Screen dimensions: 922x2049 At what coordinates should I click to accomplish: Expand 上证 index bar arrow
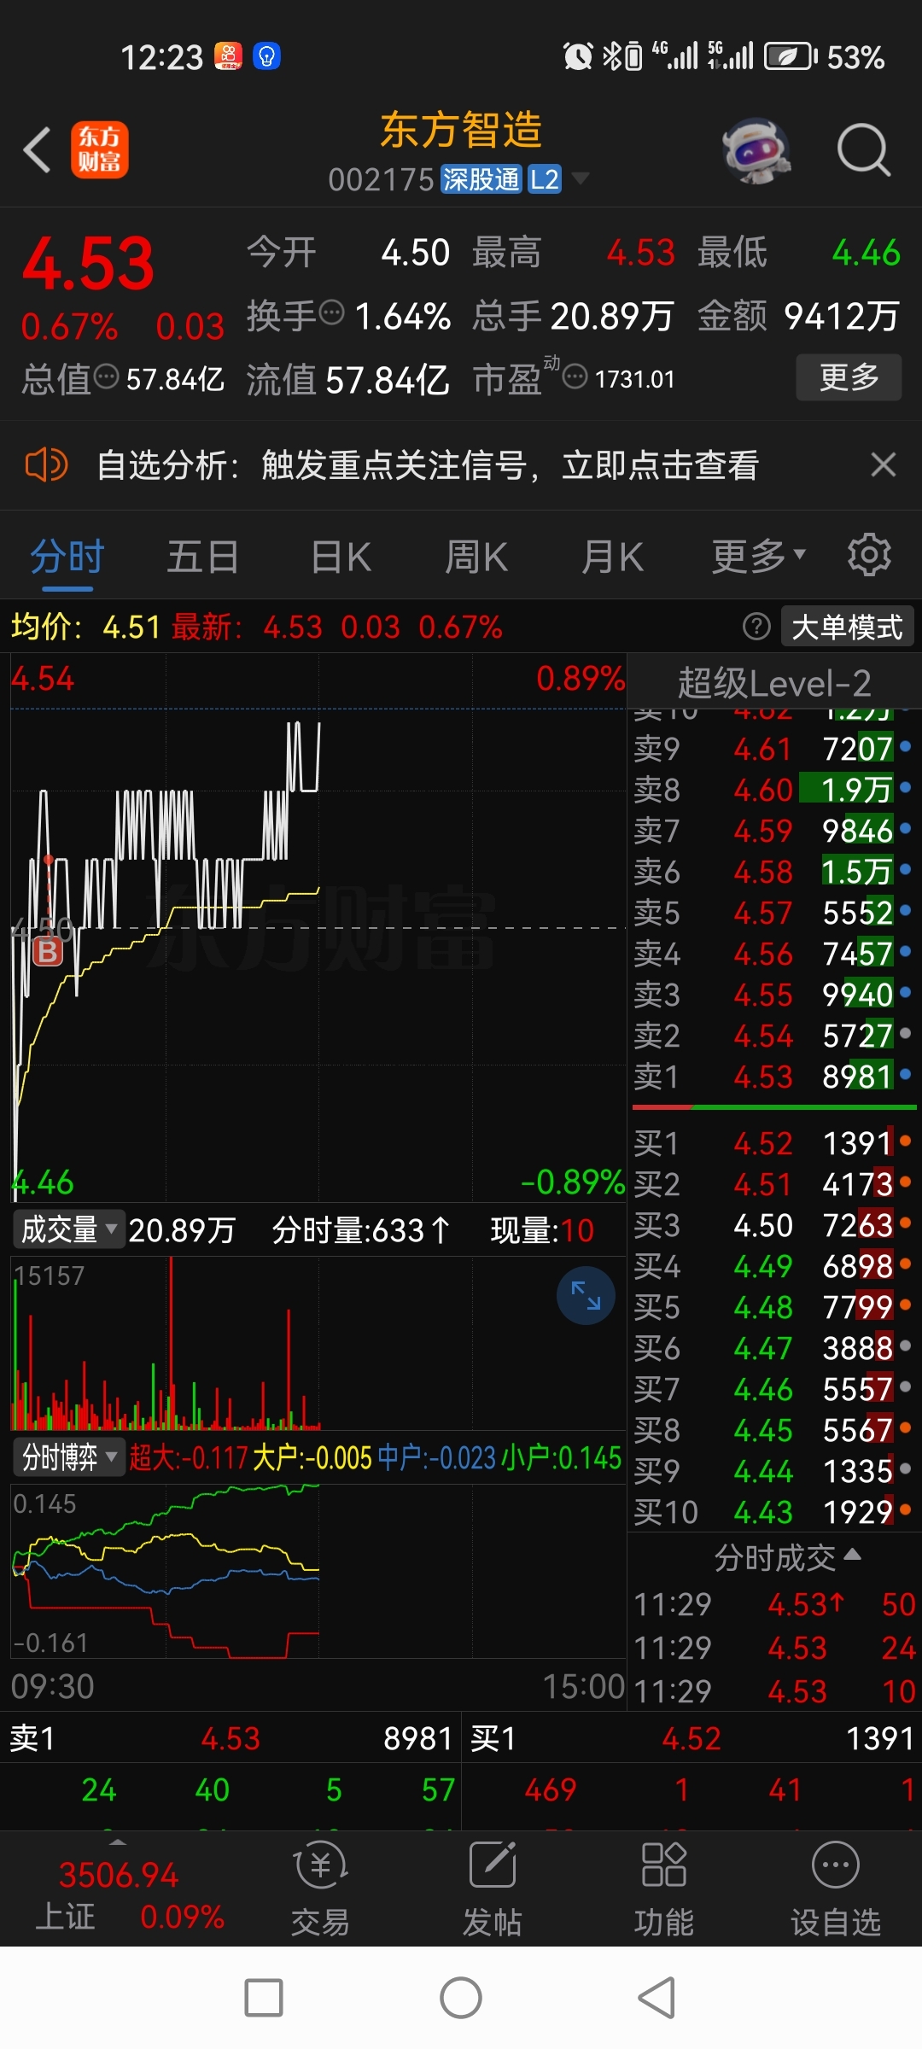coord(118,1842)
